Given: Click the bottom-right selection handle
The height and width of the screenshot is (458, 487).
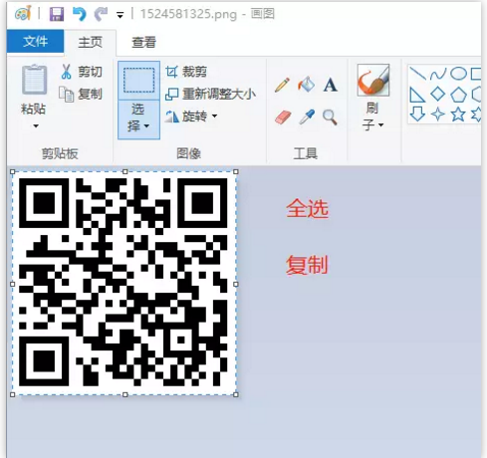Looking at the screenshot, I should (236, 394).
